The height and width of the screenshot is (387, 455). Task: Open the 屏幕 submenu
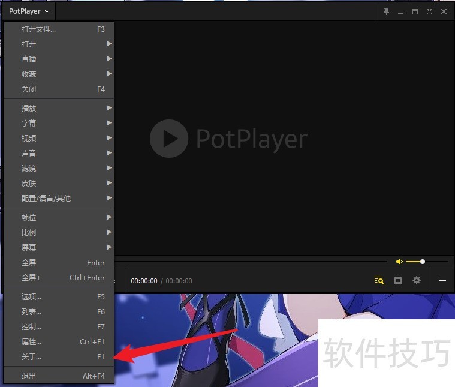click(59, 248)
